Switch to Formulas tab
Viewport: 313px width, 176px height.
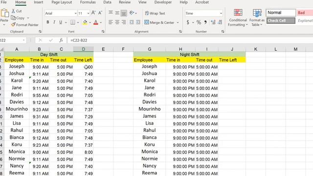88,2
